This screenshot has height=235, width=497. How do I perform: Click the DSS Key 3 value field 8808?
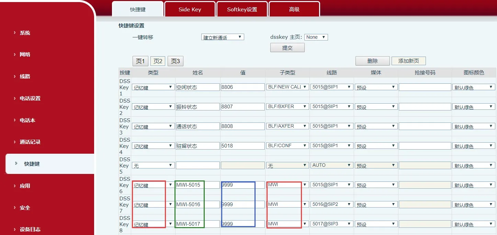tap(242, 126)
